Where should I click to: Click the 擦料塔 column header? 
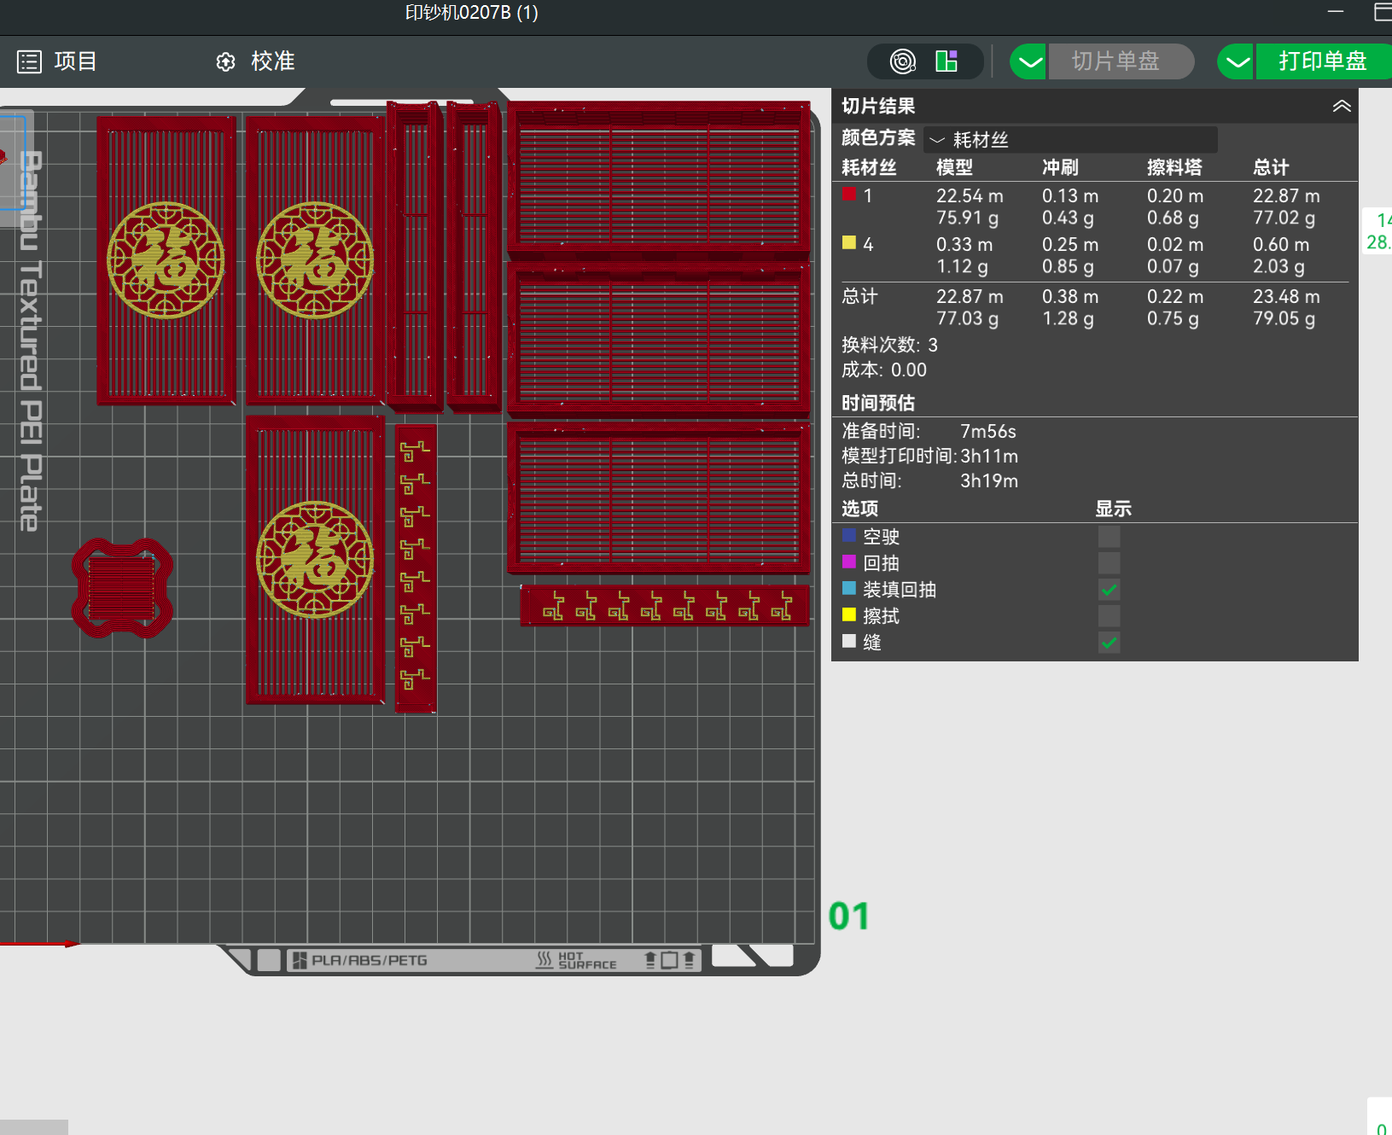[1174, 167]
